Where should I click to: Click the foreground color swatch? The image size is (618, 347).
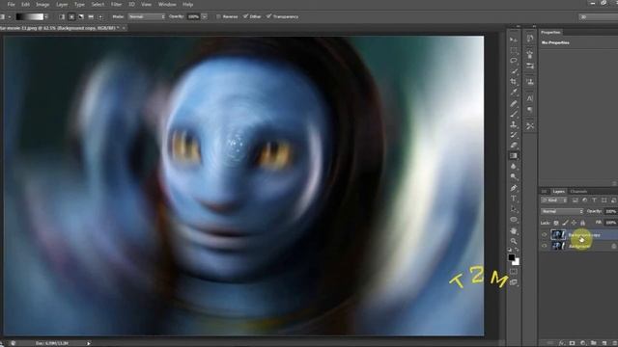(511, 257)
